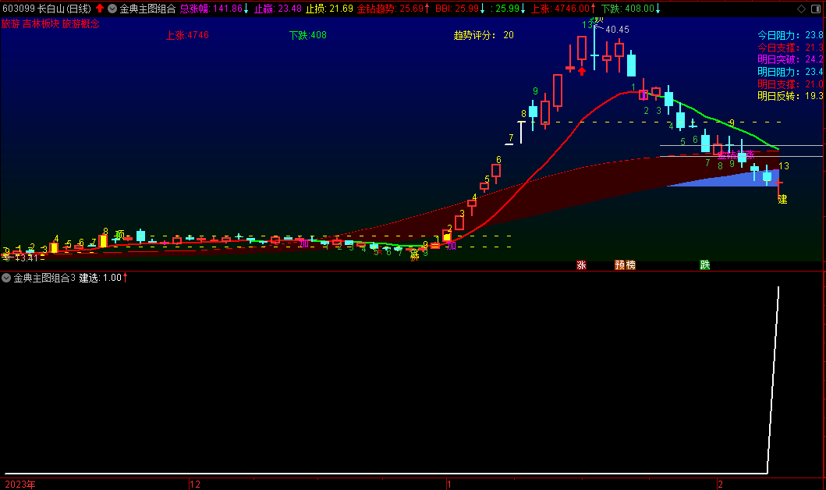Click the magenta 金钻起涨 chart label
826x490 pixels.
click(736, 154)
